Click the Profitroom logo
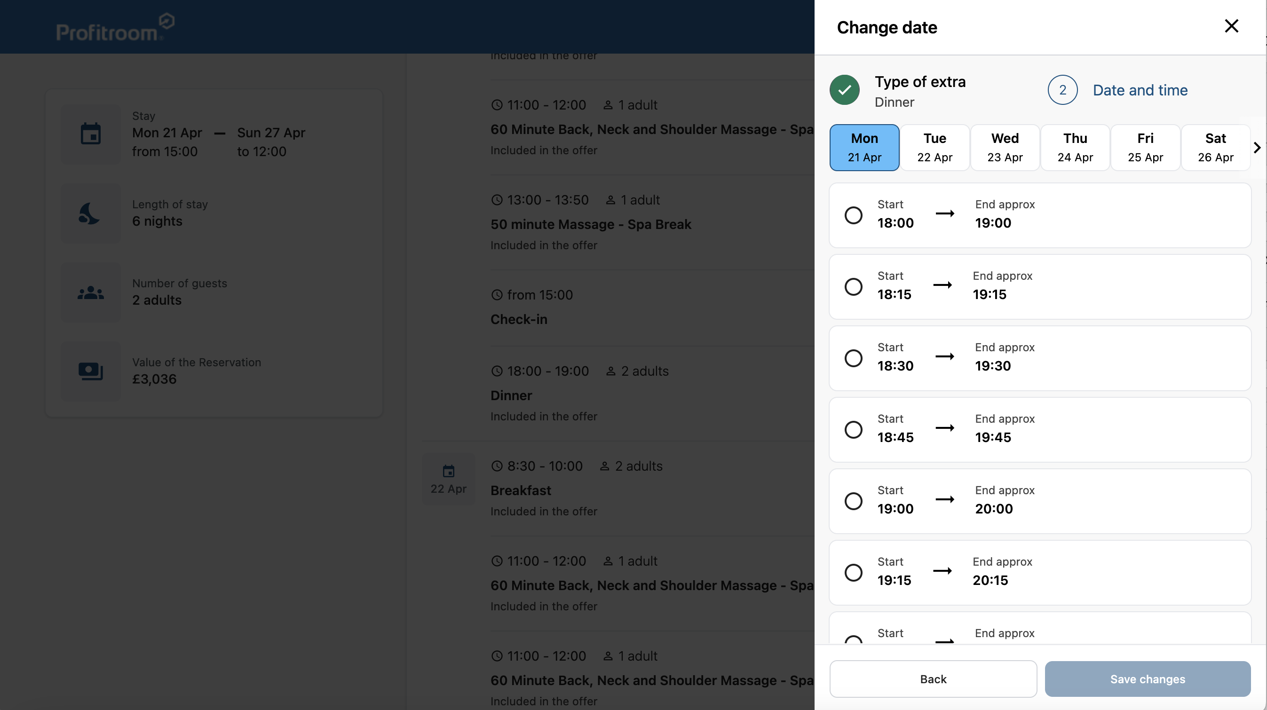The image size is (1267, 710). (114, 26)
